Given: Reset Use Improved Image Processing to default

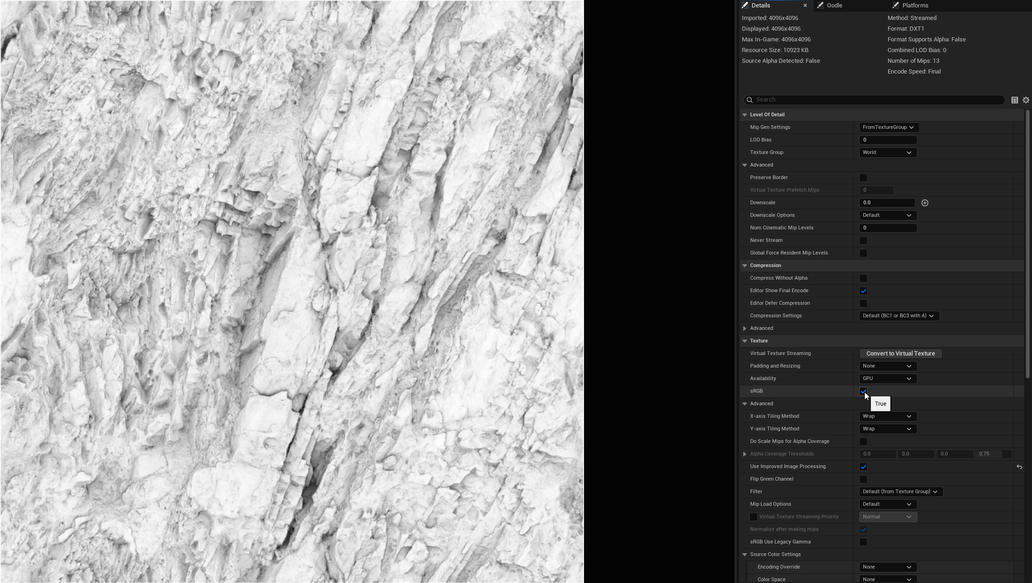Looking at the screenshot, I should point(1019,467).
